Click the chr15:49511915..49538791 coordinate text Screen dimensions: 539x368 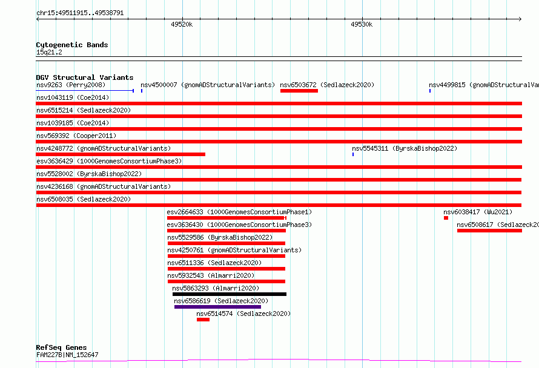80,13
